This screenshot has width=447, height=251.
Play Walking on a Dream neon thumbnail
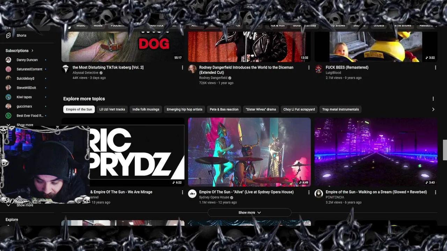tap(376, 152)
